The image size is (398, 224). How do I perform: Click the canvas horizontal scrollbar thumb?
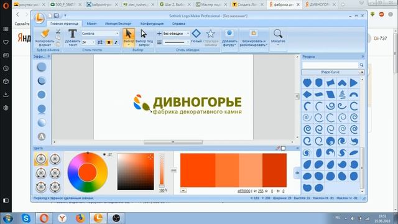pyautogui.click(x=173, y=142)
